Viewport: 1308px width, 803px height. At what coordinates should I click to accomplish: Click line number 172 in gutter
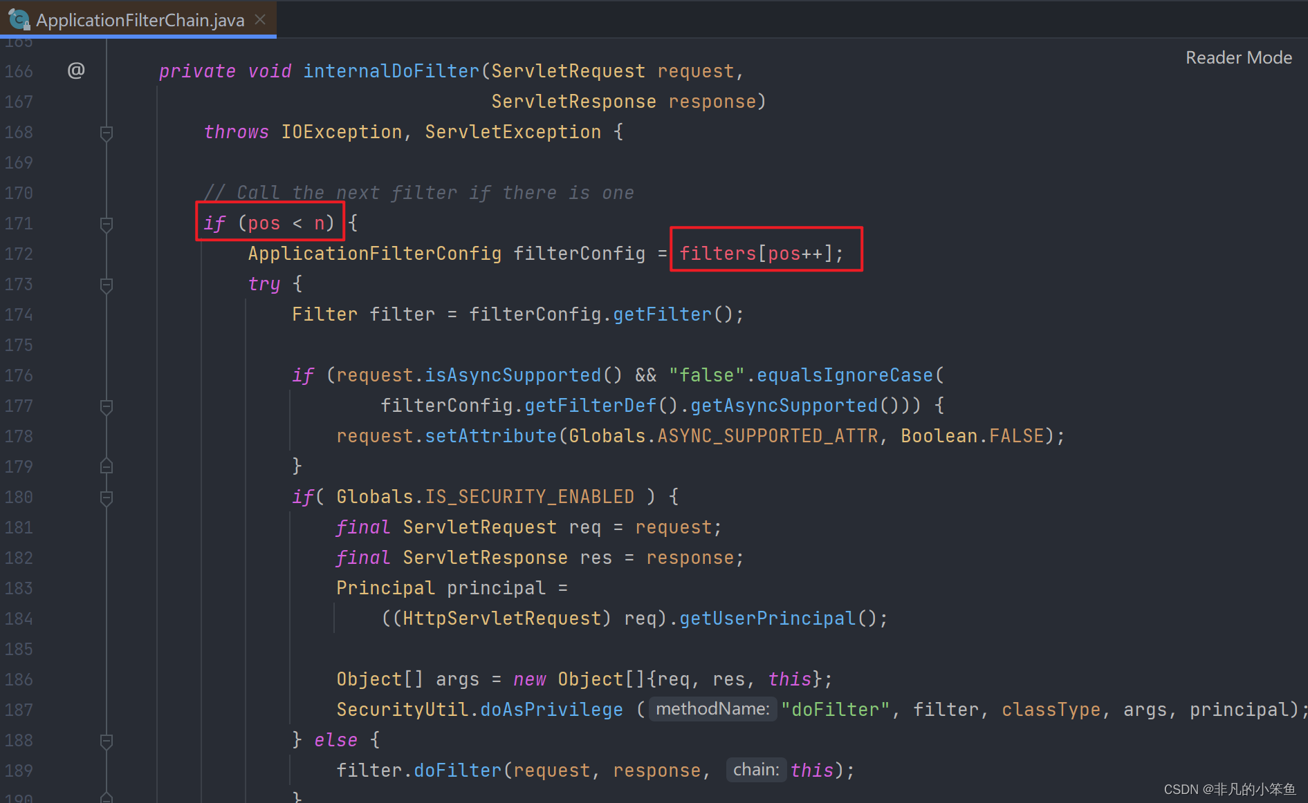click(x=19, y=254)
